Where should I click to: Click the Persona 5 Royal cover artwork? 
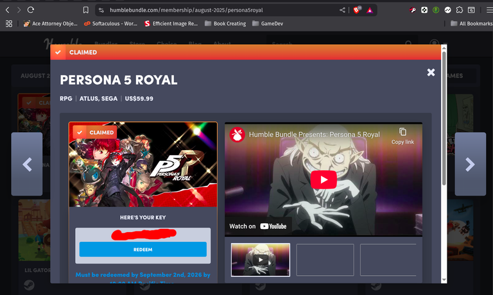[143, 164]
